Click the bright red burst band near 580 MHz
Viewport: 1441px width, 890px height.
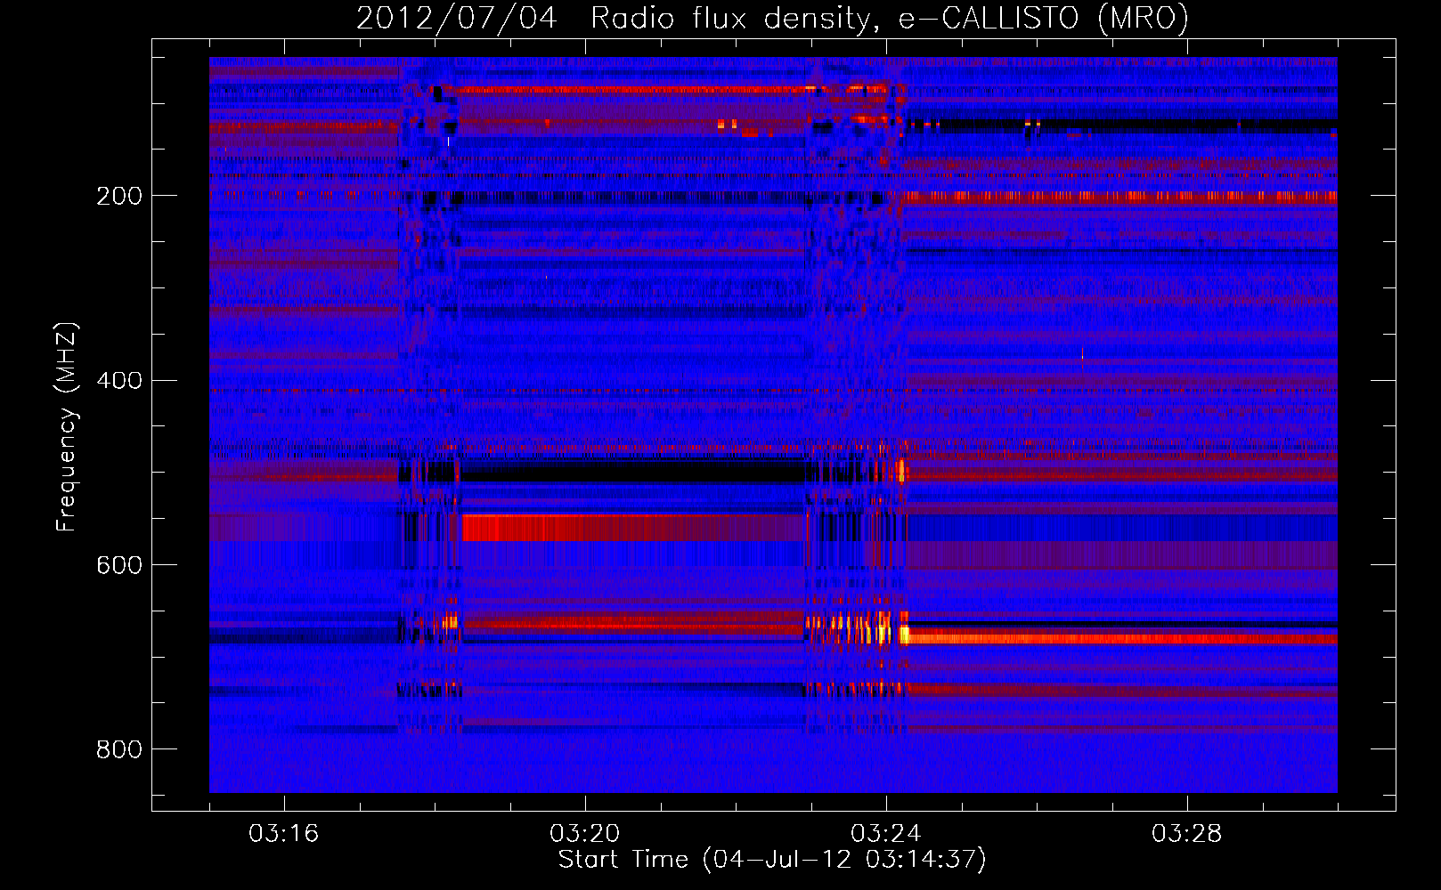[632, 528]
